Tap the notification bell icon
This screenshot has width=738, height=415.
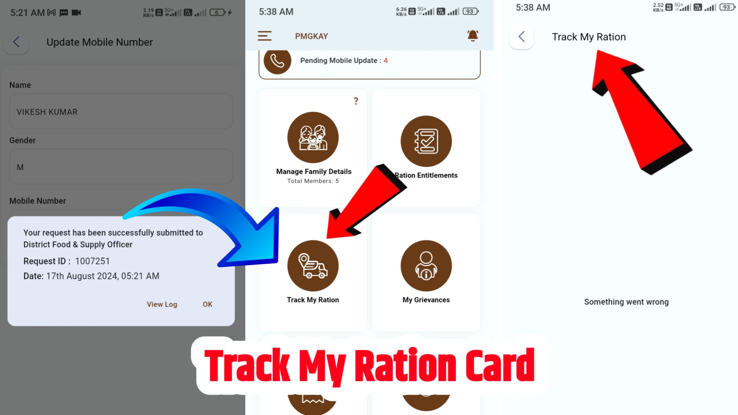pos(472,35)
